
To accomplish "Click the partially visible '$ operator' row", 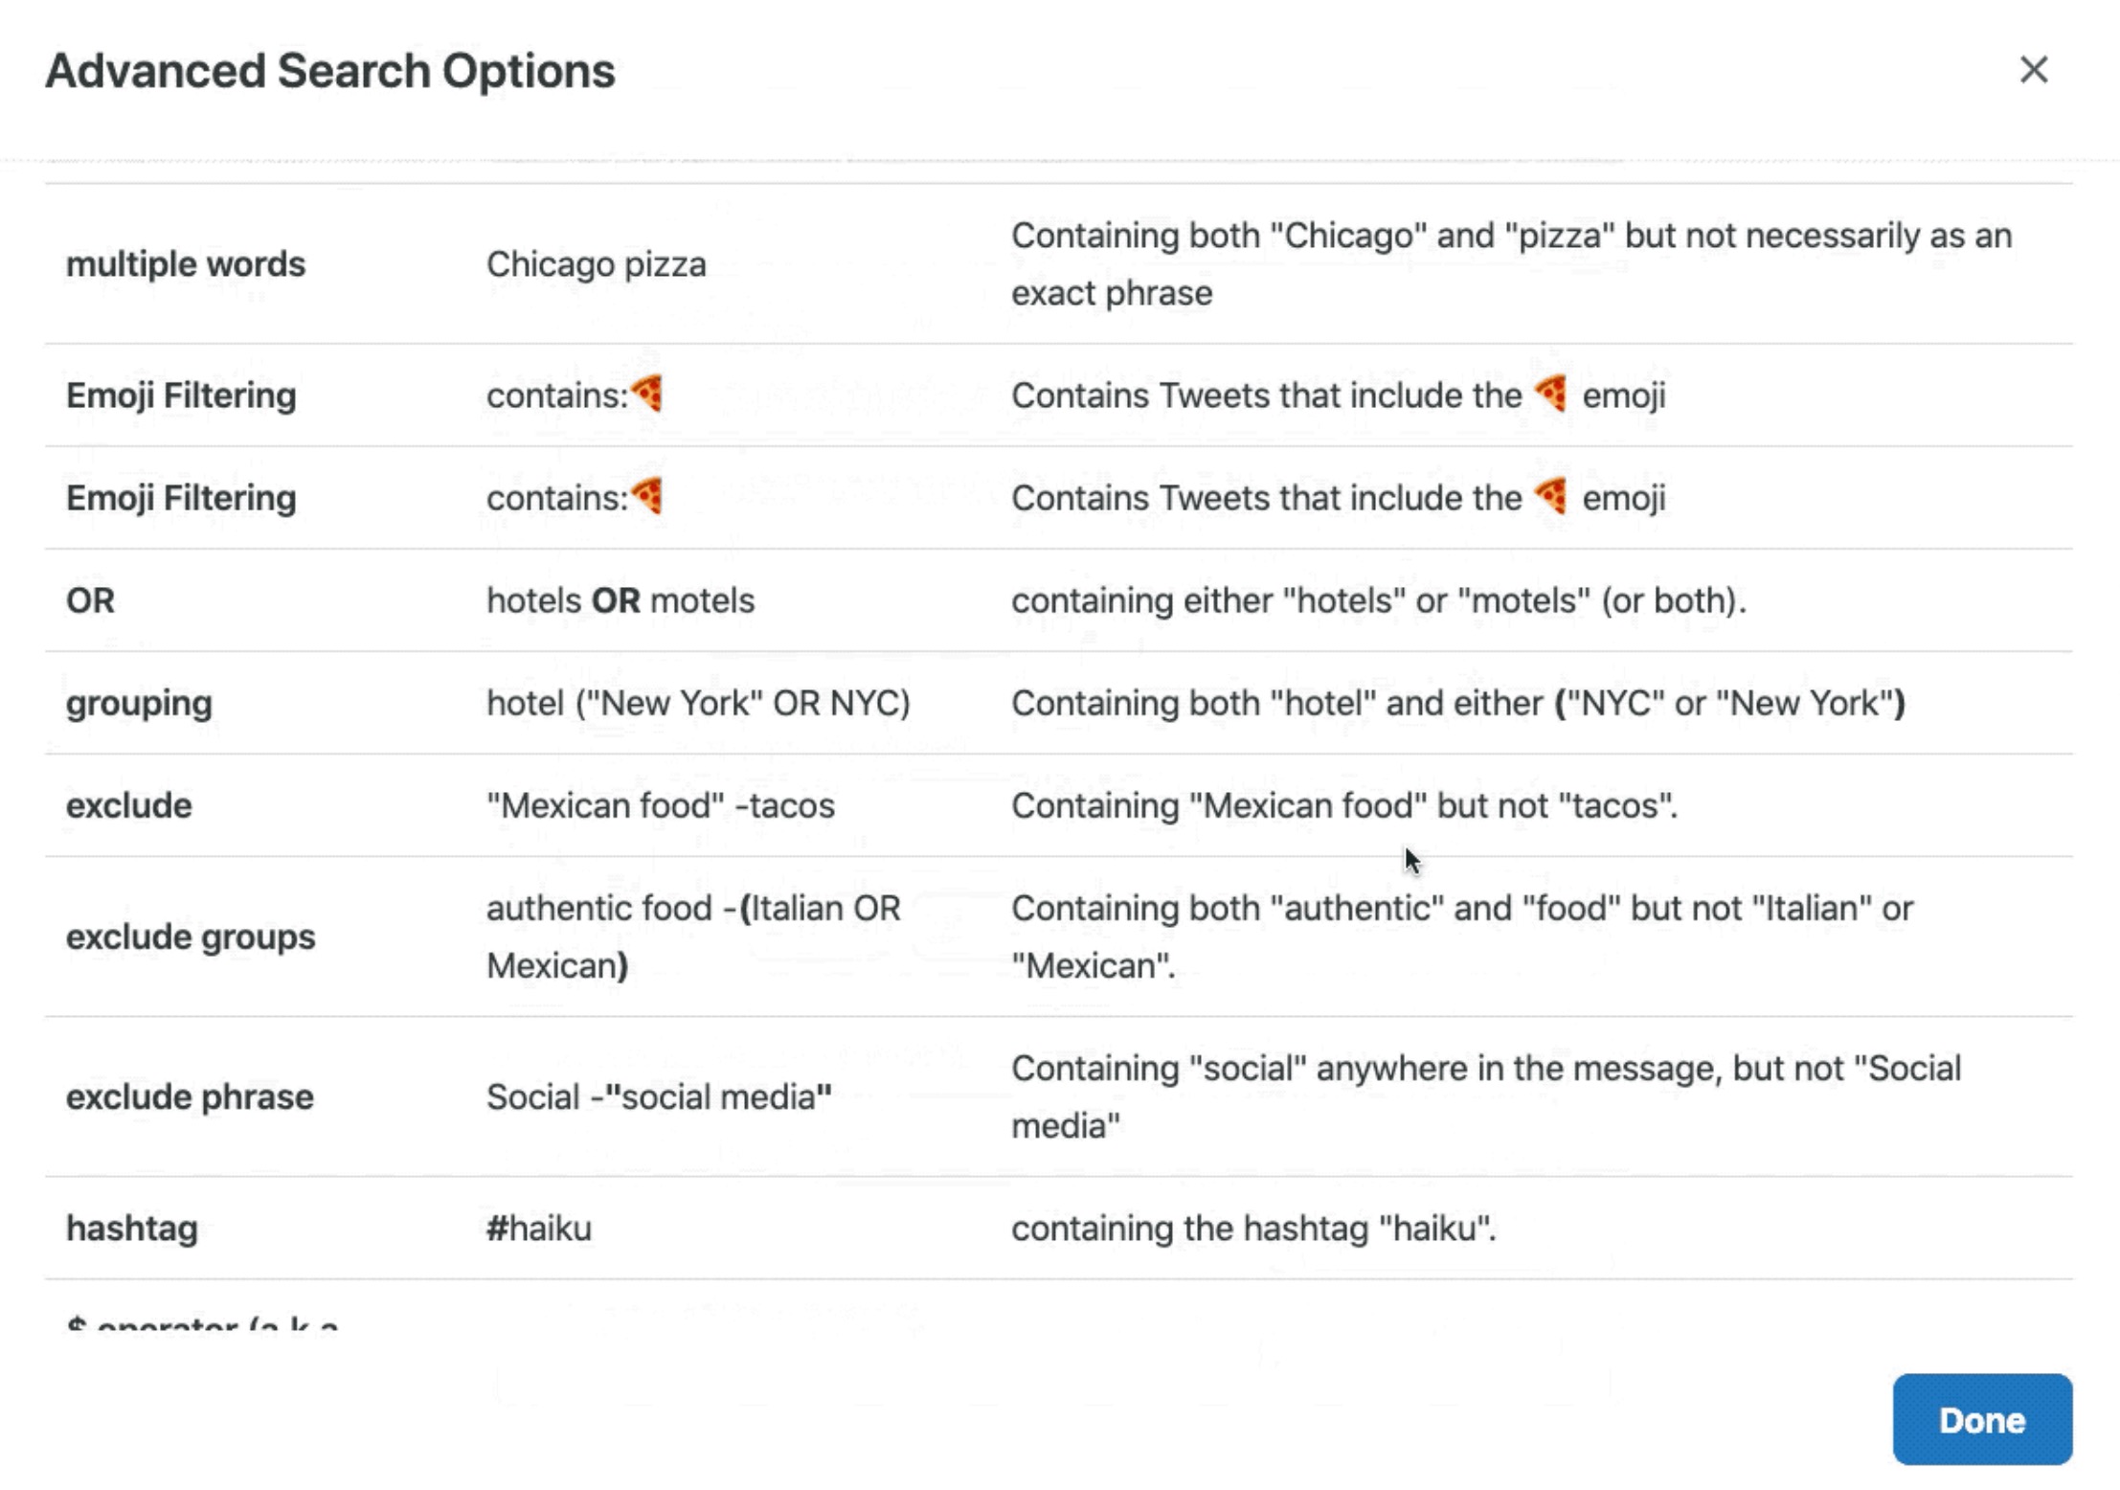I will [202, 1322].
